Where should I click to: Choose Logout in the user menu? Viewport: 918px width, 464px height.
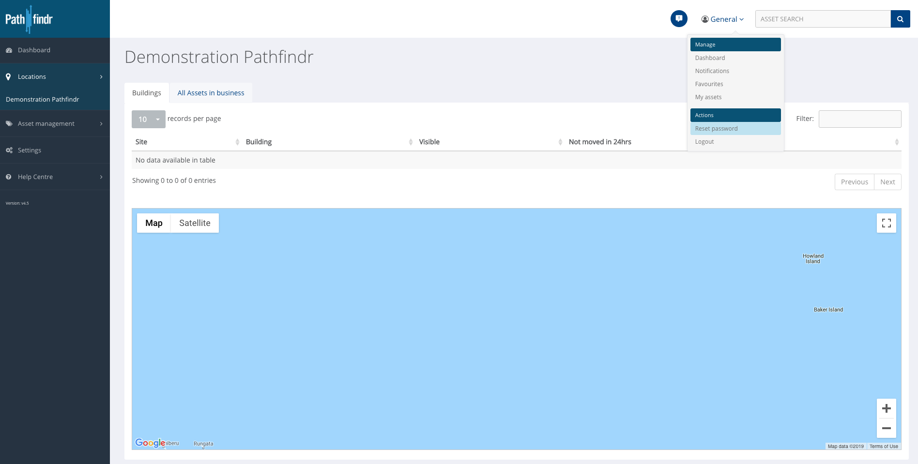(x=704, y=142)
